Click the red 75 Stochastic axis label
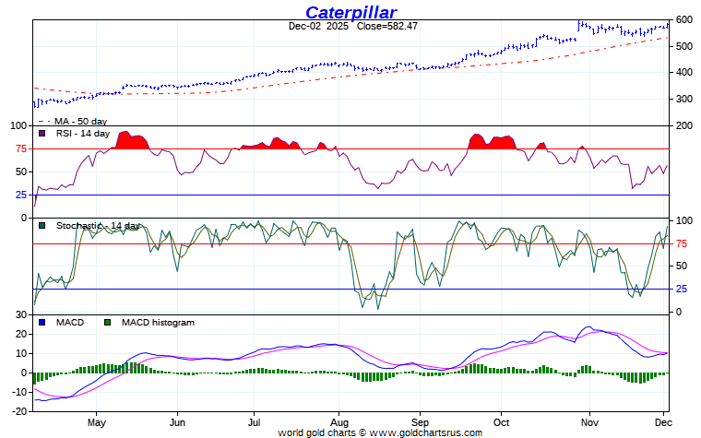 (682, 243)
